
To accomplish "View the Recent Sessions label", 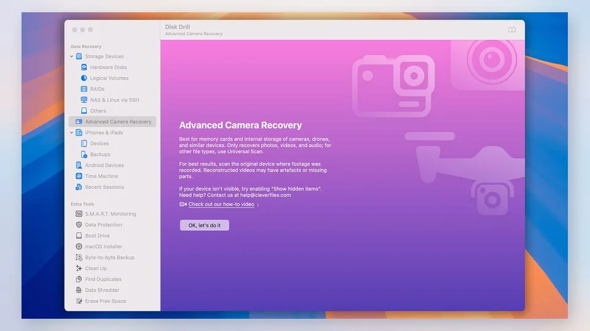I will [104, 187].
